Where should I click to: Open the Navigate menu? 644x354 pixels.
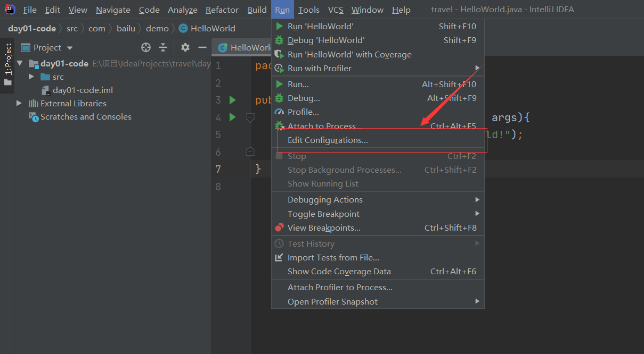[113, 10]
